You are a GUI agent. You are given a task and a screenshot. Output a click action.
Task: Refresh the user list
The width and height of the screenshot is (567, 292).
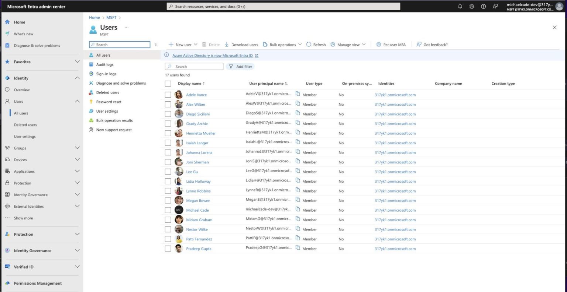coord(316,44)
